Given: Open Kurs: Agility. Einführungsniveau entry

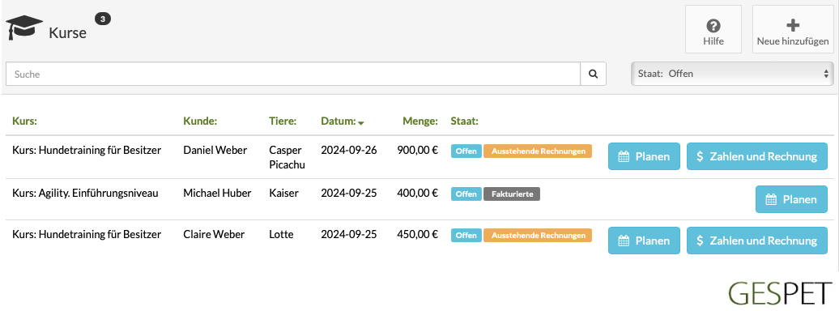Looking at the screenshot, I should point(85,194).
